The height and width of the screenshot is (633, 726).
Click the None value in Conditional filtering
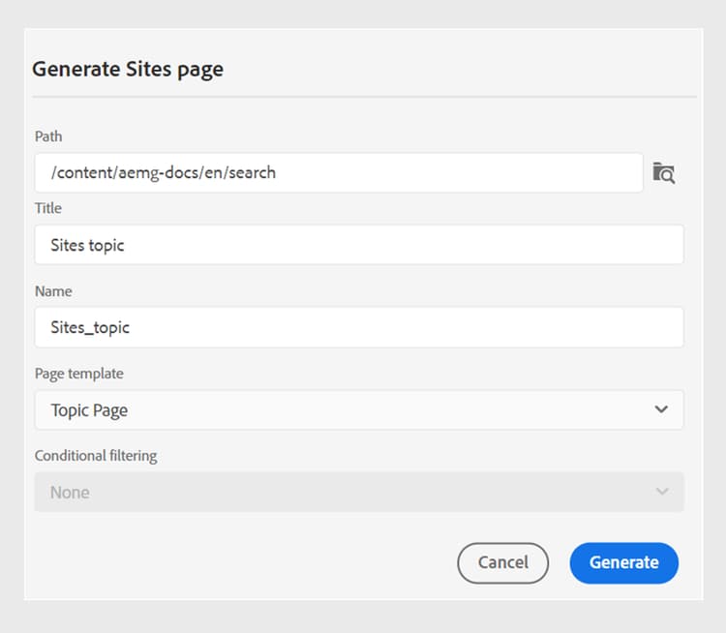pos(70,493)
